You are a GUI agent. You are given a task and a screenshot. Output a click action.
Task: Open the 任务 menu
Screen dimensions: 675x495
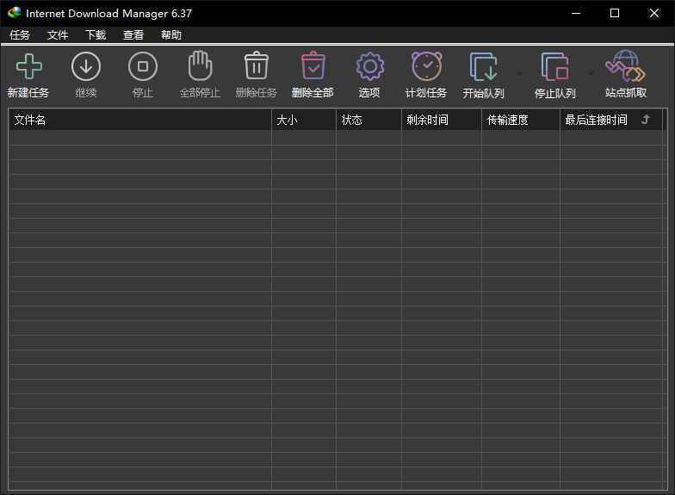pos(20,34)
